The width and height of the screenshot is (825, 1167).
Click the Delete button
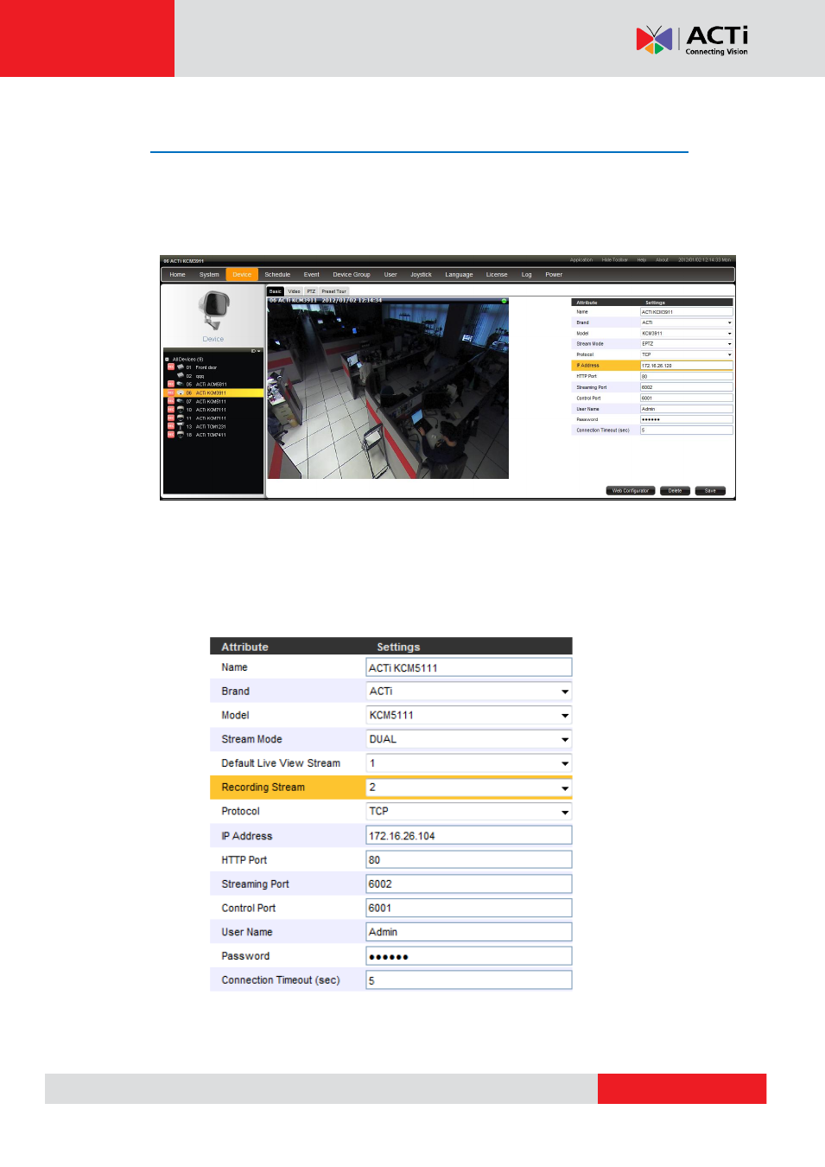(x=675, y=491)
